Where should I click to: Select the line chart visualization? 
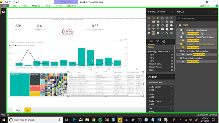click(149, 22)
